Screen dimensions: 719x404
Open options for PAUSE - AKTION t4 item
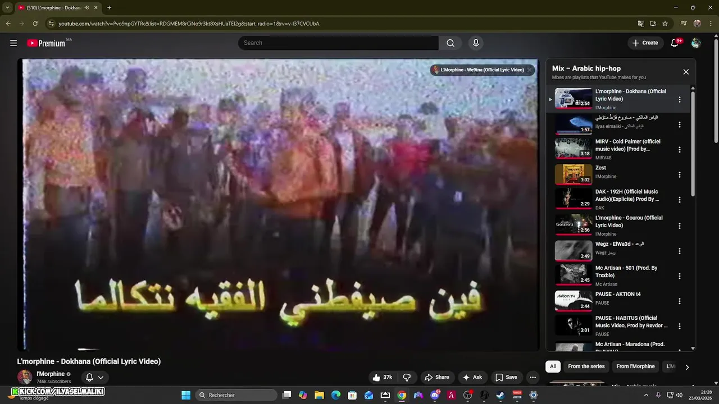point(680,301)
